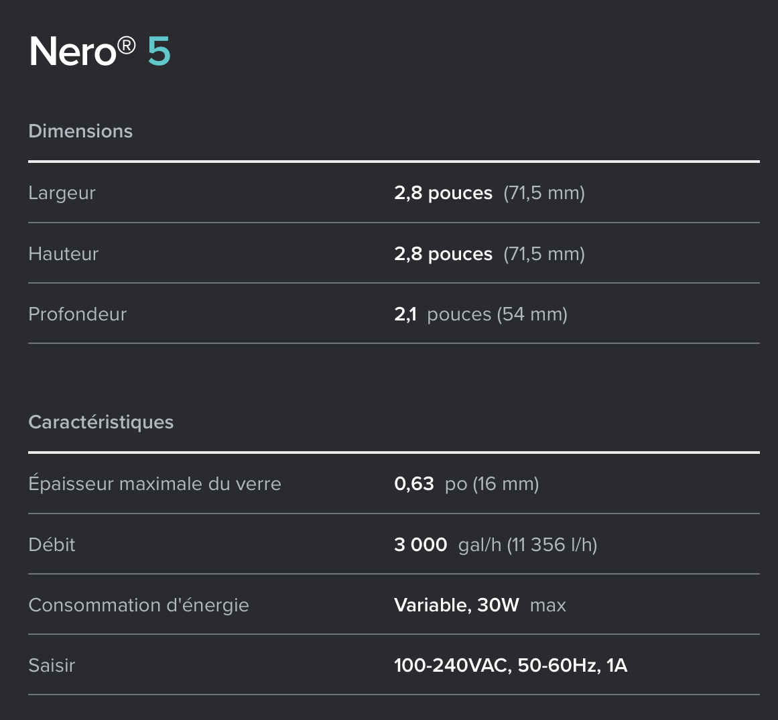Select the Hauteur value 2,8 pouces

click(443, 253)
